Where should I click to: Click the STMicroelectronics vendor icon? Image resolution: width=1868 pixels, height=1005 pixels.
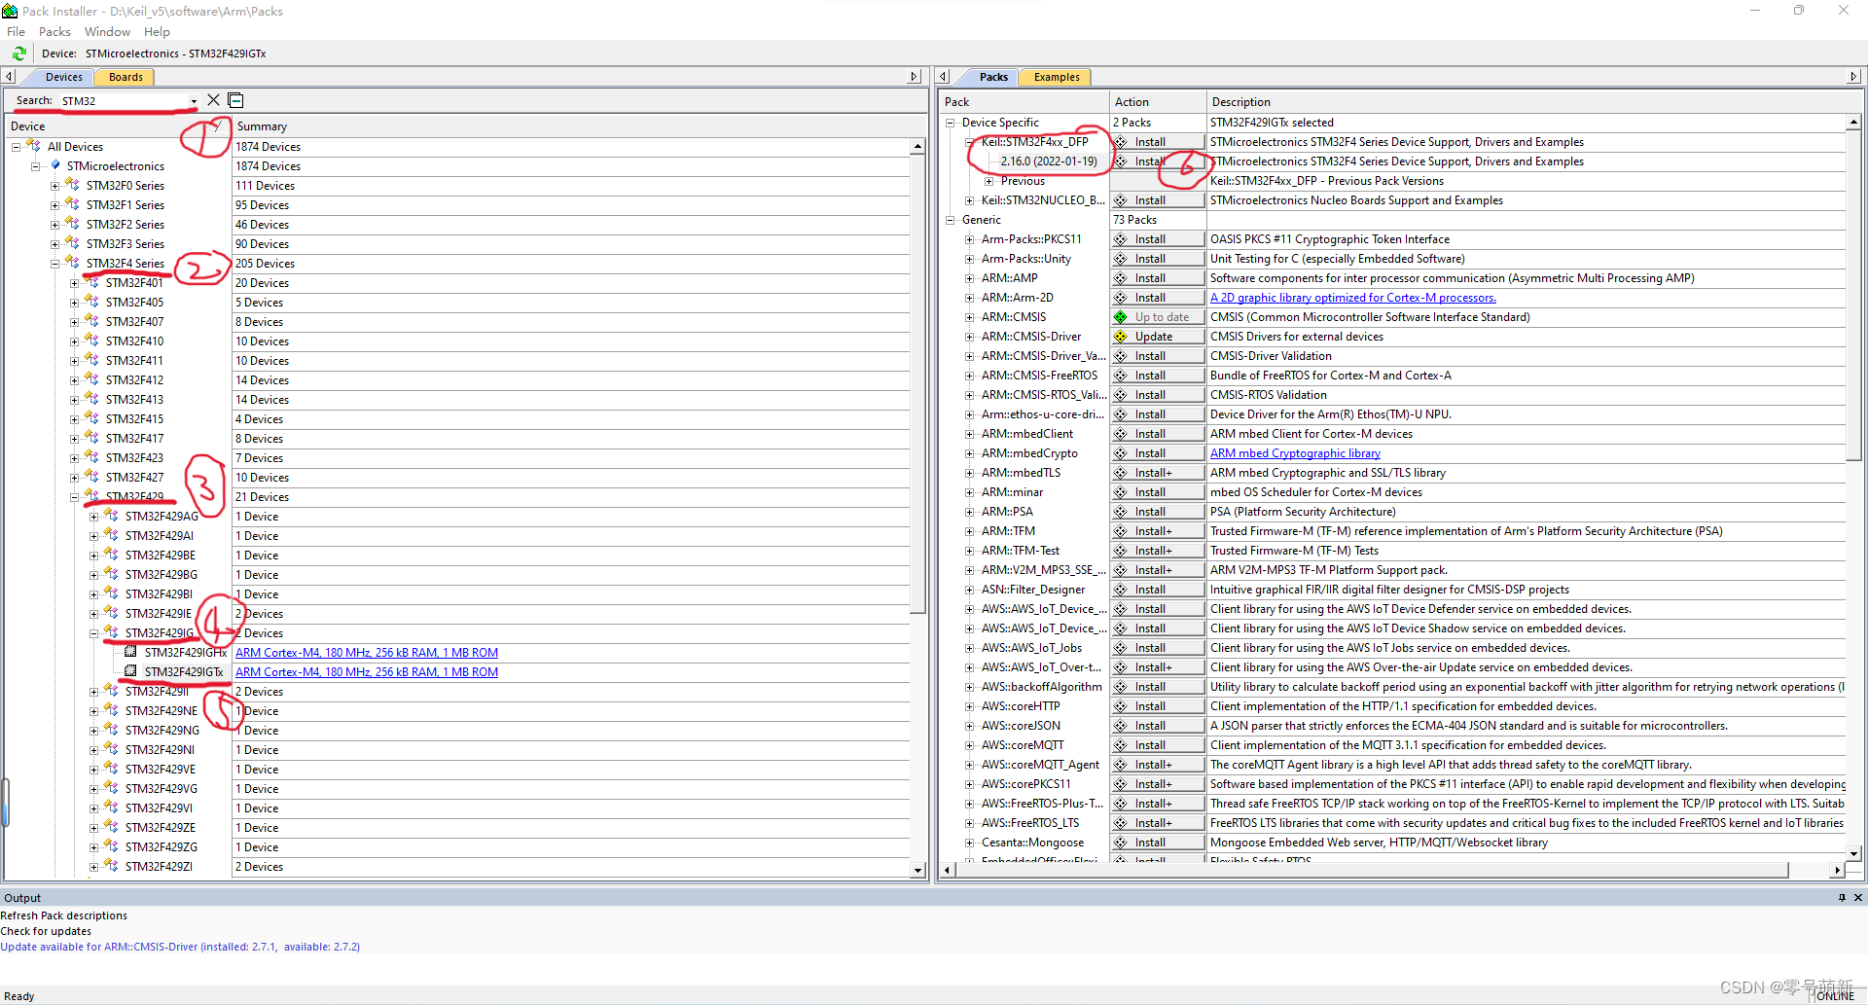55,165
